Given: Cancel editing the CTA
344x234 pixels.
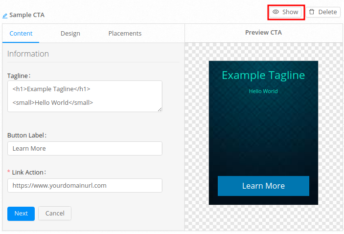Looking at the screenshot, I should [x=55, y=214].
